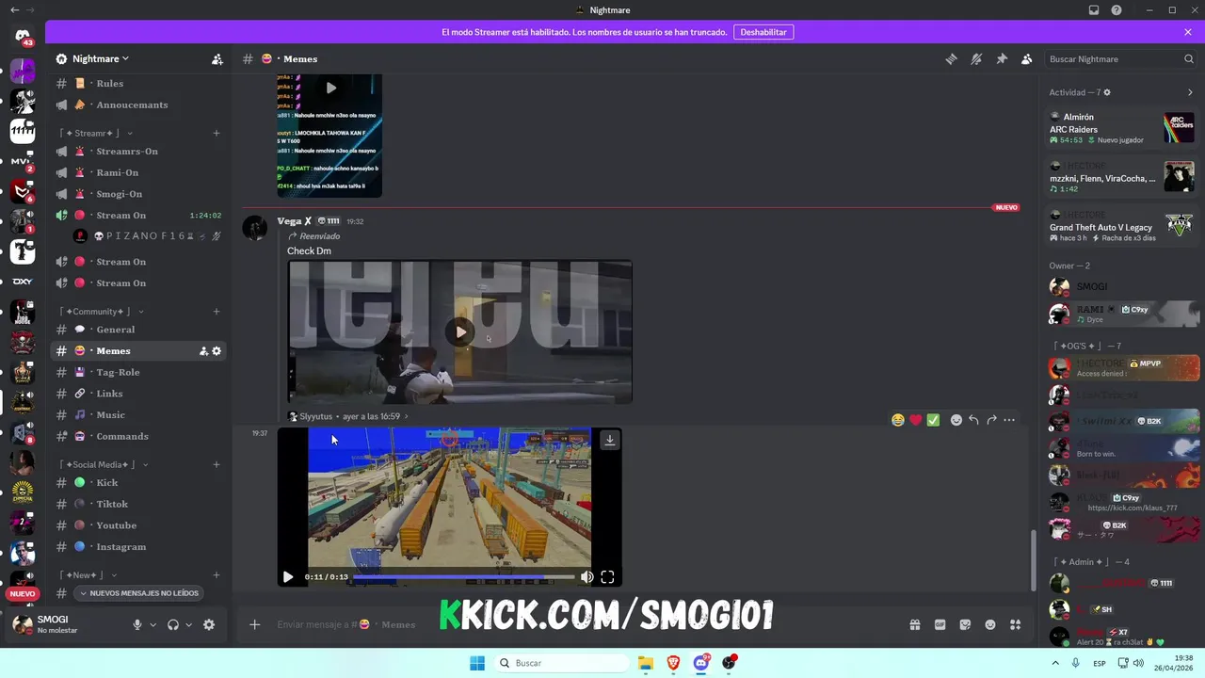Viewport: 1205px width, 678px height.
Task: Click the Buscar Nightmare search field
Action: click(1120, 58)
